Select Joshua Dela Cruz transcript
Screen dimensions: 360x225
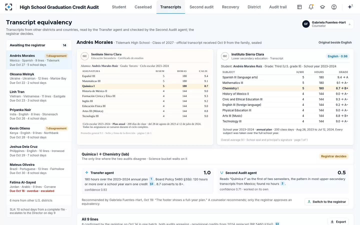click(39, 151)
